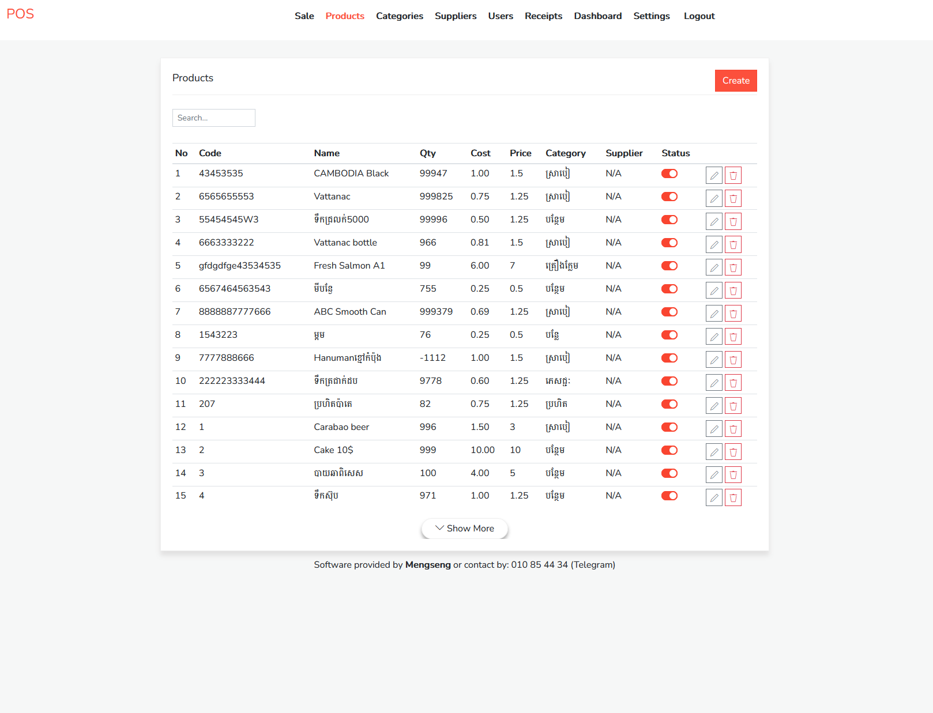Delete the Vattanac product row
Screen dimensions: 933x713
click(733, 198)
